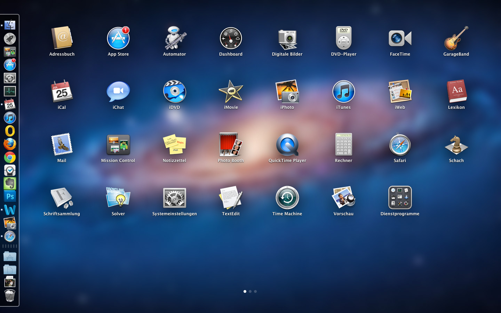Screen dimensions: 501x313
Task: Open QuickTime Player
Action: [287, 145]
